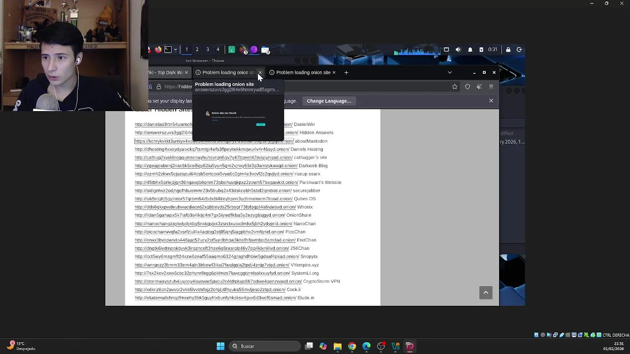This screenshot has width=630, height=354.
Task: Click the address bar padlock icon
Action: coord(158,87)
